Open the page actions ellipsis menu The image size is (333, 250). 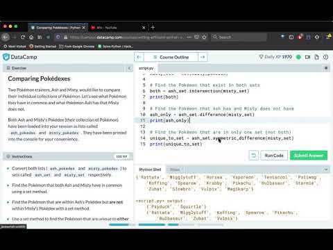point(189,37)
